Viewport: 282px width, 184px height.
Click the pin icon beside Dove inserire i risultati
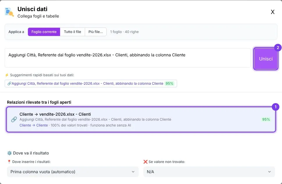point(9,162)
